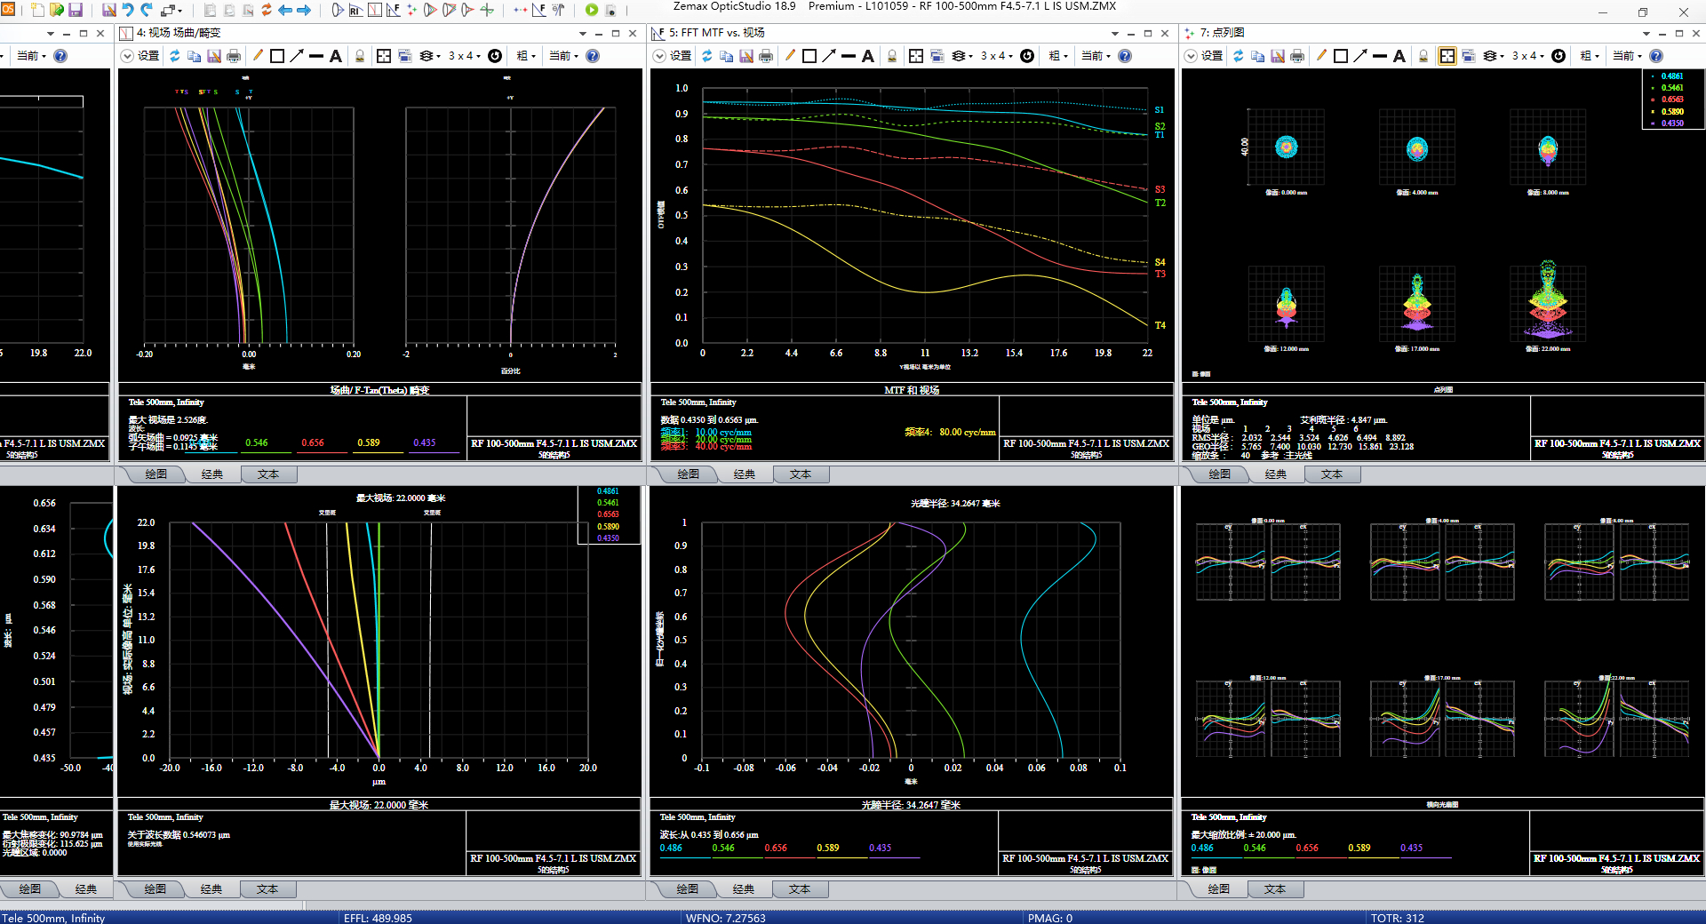Toggle the lock icon in window 4 toolbar

360,56
